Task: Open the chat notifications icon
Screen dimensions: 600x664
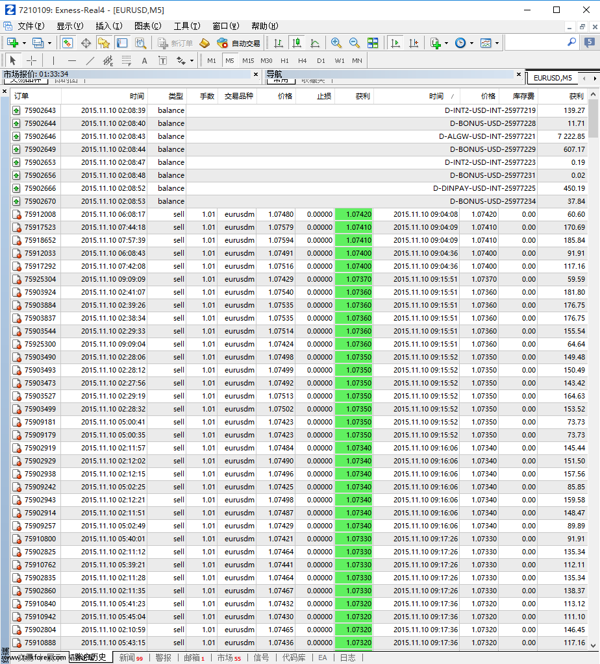Action: tap(590, 42)
